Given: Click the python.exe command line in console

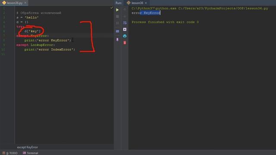Looking at the screenshot, I should pos(200,9).
